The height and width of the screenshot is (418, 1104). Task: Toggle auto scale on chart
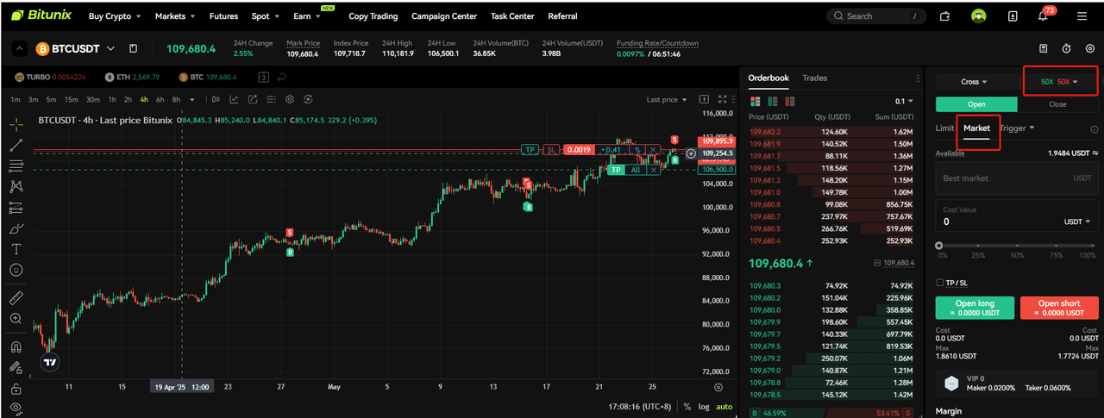tap(724, 406)
